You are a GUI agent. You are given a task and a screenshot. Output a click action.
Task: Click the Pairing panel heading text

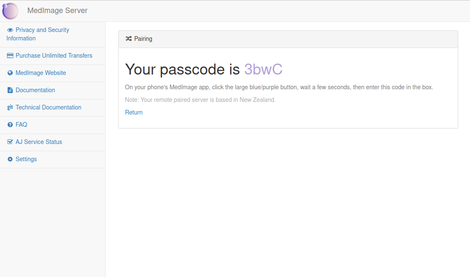coord(143,39)
